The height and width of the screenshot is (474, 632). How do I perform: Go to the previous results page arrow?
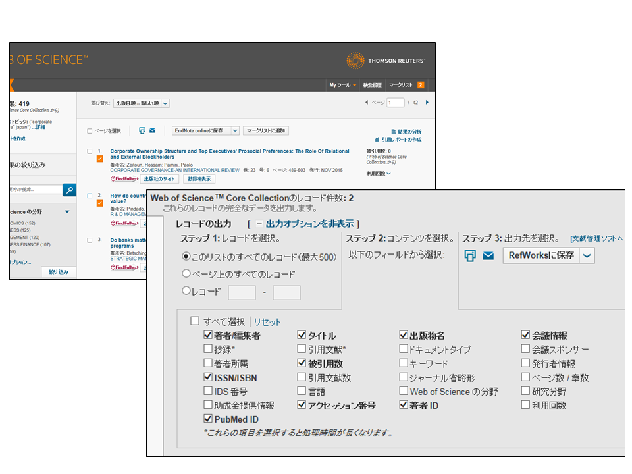click(x=367, y=103)
